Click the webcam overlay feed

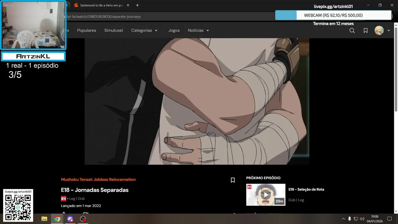click(x=33, y=25)
